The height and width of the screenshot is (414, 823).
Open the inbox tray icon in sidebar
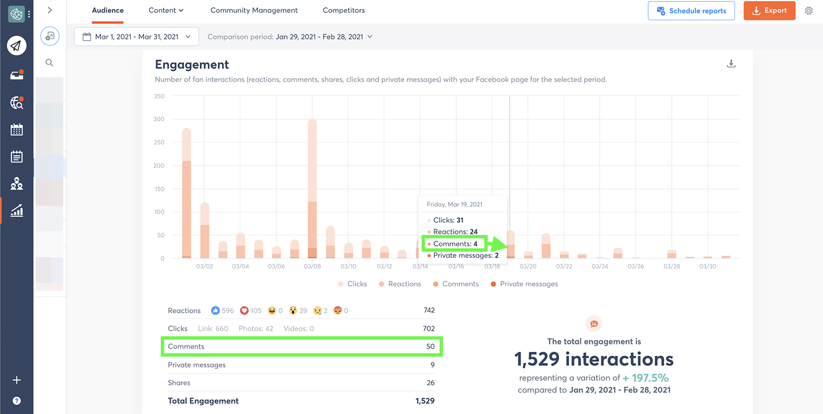point(16,75)
